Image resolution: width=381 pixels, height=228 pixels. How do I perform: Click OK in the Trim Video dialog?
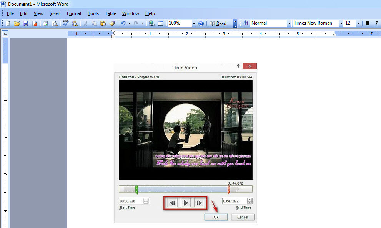[x=216, y=217]
